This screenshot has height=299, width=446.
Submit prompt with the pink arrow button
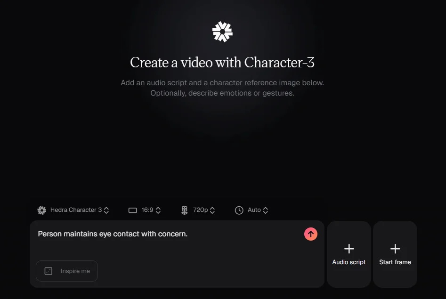(x=311, y=234)
